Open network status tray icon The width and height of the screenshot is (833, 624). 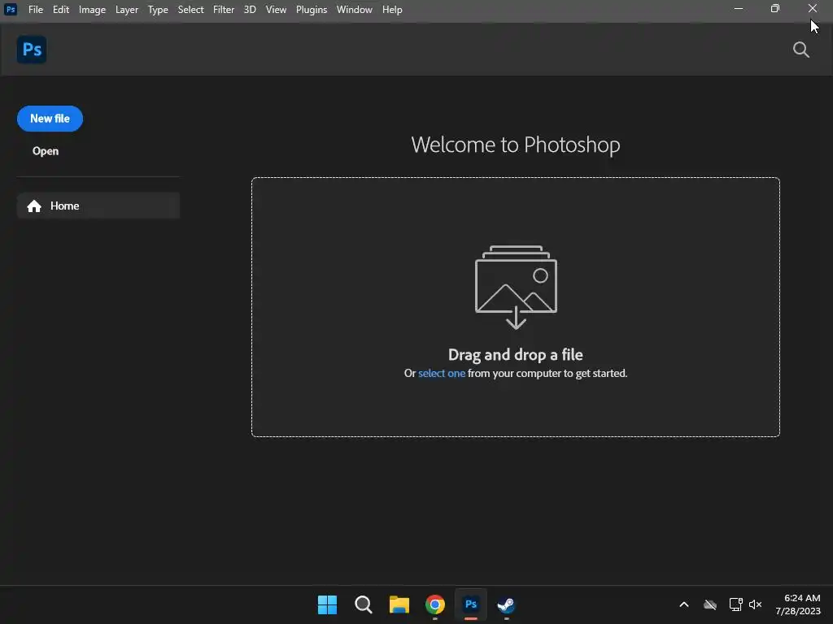[735, 604]
